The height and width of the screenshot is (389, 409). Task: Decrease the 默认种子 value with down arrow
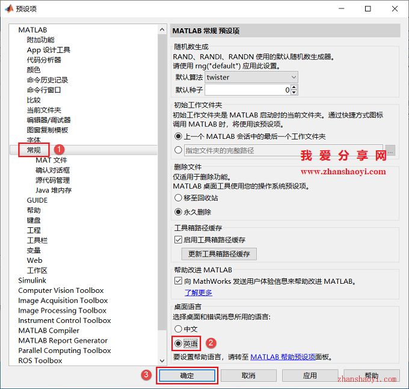point(294,93)
